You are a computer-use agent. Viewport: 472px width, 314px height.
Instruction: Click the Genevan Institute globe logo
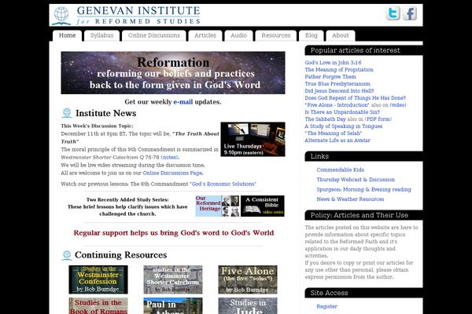coord(61,16)
